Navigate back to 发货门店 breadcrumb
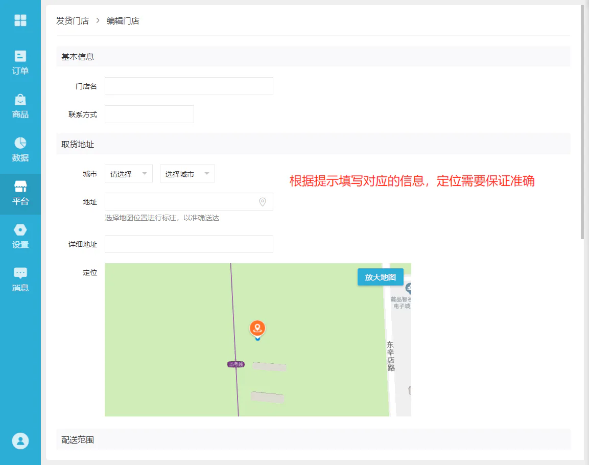The width and height of the screenshot is (589, 465). pyautogui.click(x=73, y=21)
